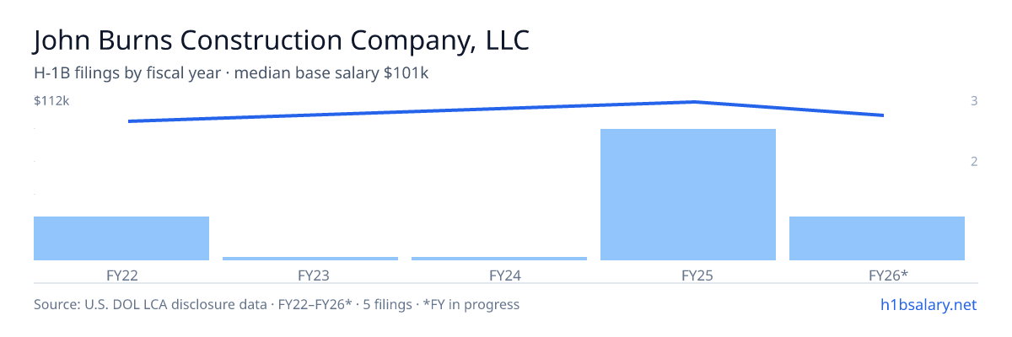
Task: Click the FY22 filings bar
Action: tap(121, 238)
